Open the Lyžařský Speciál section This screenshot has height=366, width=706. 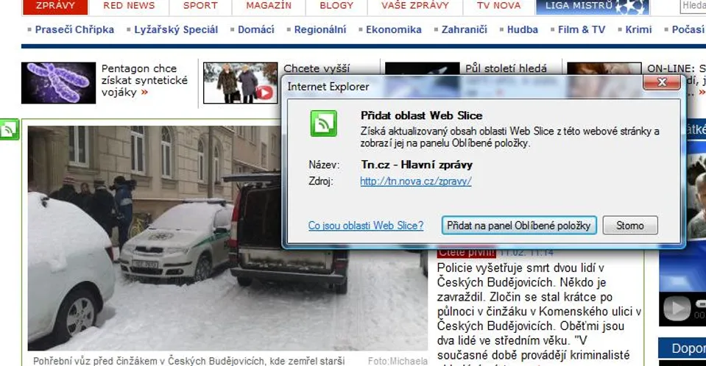(176, 29)
